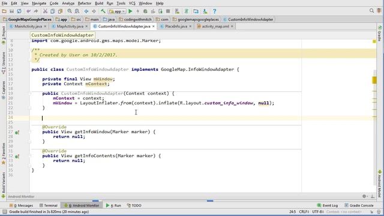Viewport: 384px width, 216px height.
Task: Click the Stop square icon
Action: 168,11
